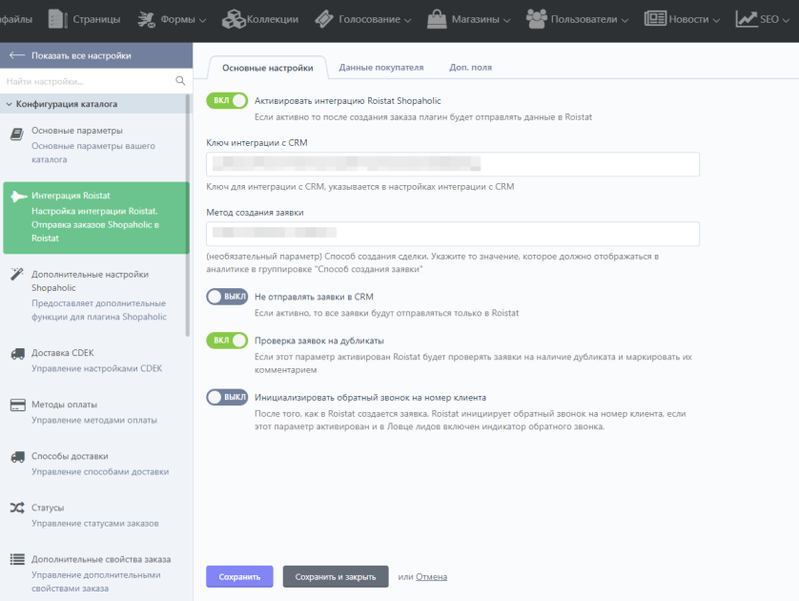Click the Collections boxes icon

tap(234, 19)
